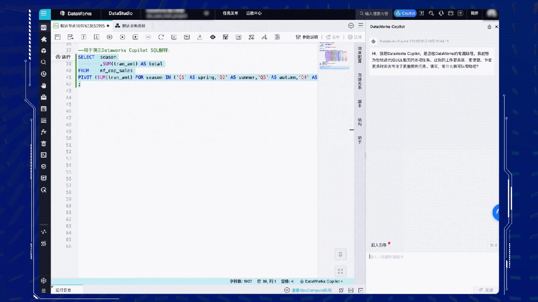Click the code-bracket icon in left sidebar

point(43,27)
